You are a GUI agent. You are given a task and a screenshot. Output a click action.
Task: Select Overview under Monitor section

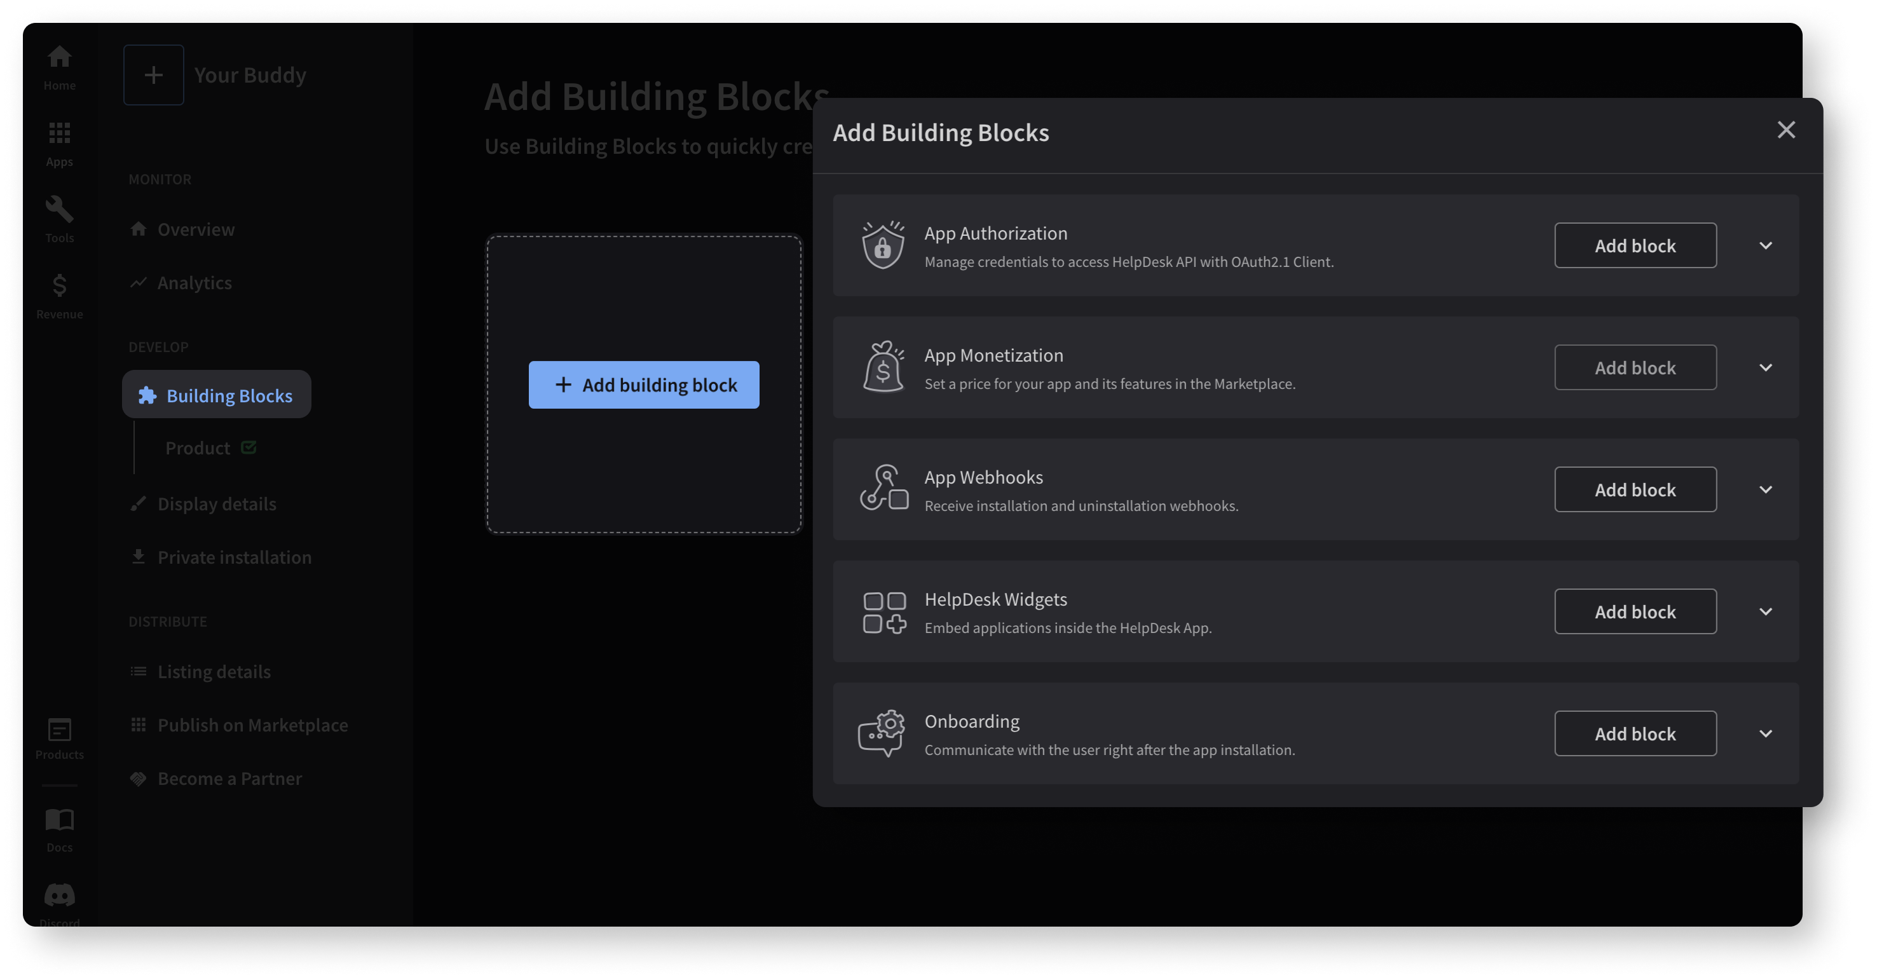pyautogui.click(x=195, y=228)
